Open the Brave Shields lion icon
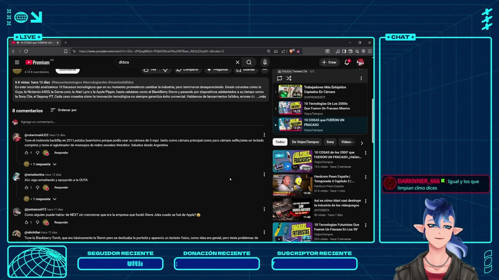 [292, 51]
